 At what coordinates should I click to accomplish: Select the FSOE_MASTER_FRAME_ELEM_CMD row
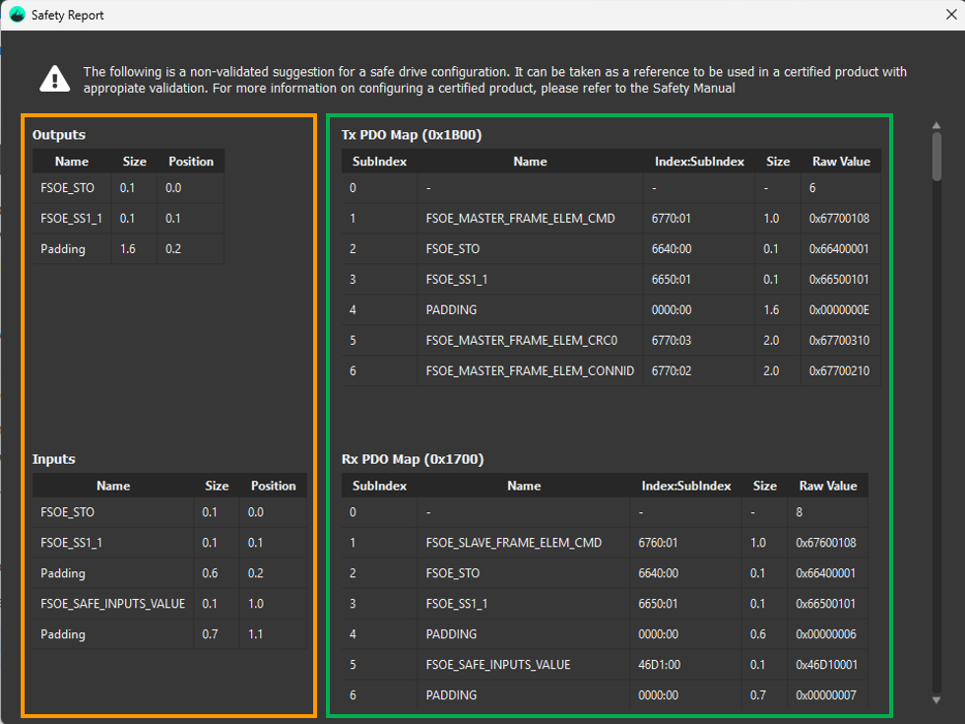click(520, 219)
